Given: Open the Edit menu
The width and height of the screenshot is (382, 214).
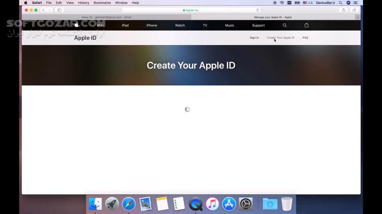Looking at the screenshot, I should click(59, 3).
